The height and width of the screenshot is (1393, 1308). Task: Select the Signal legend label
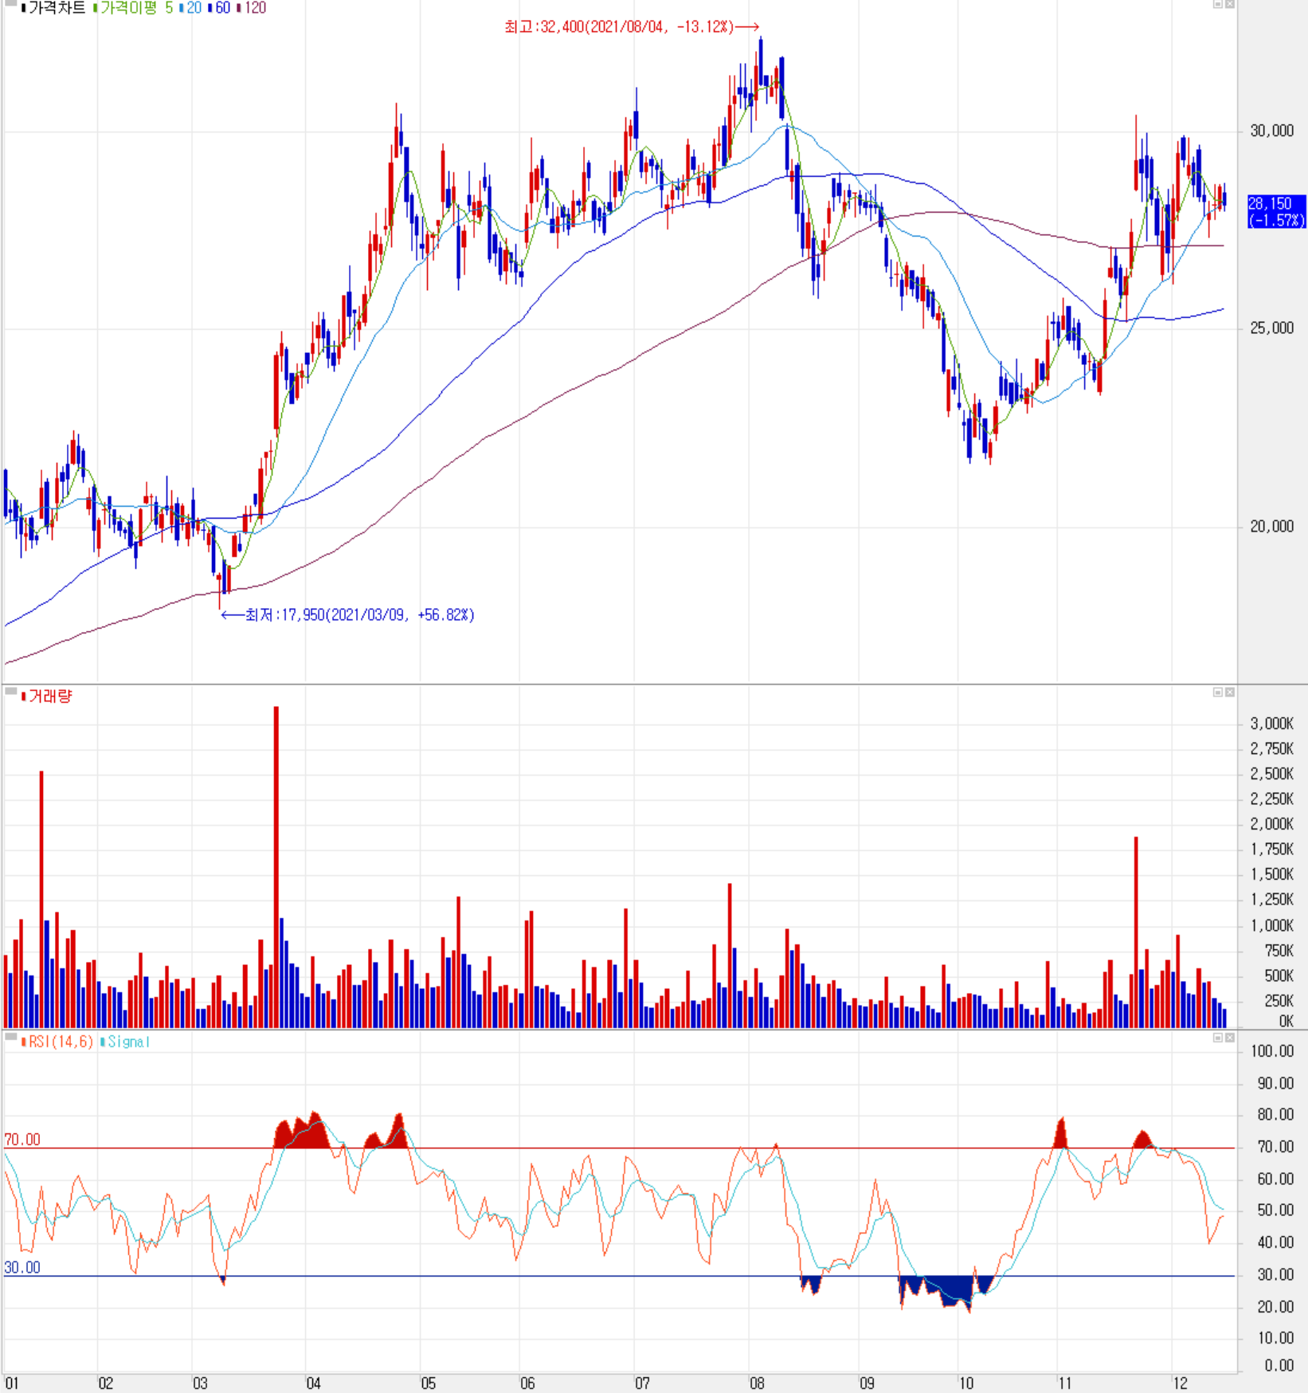pos(128,1042)
